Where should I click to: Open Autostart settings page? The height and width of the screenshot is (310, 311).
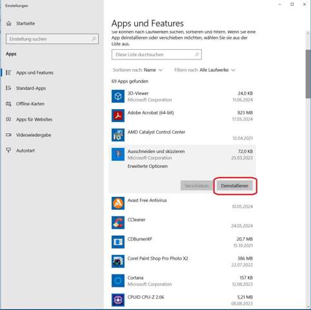25,150
